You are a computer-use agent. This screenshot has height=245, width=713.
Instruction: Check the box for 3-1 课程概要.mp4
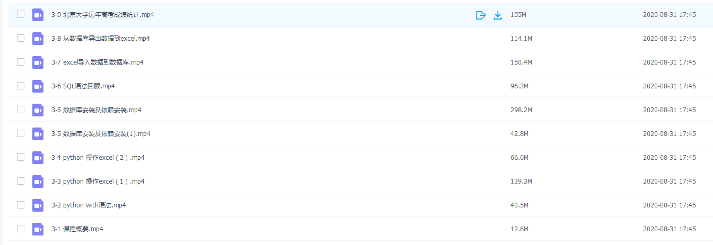tap(21, 229)
